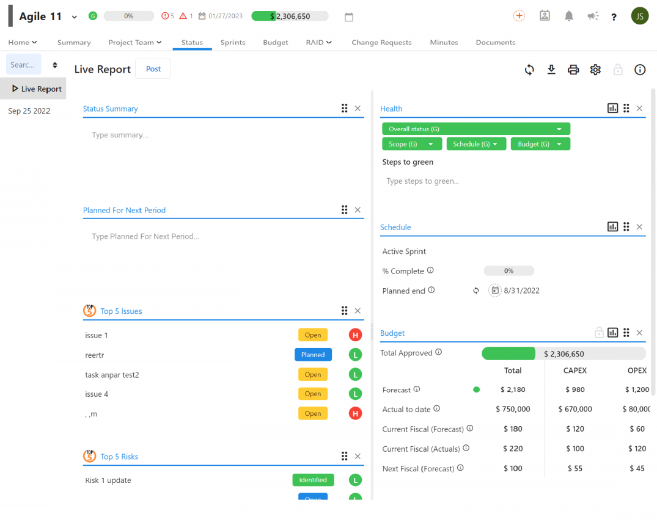This screenshot has width=657, height=525.
Task: Select the Sep 25 2022 report
Action: click(29, 111)
